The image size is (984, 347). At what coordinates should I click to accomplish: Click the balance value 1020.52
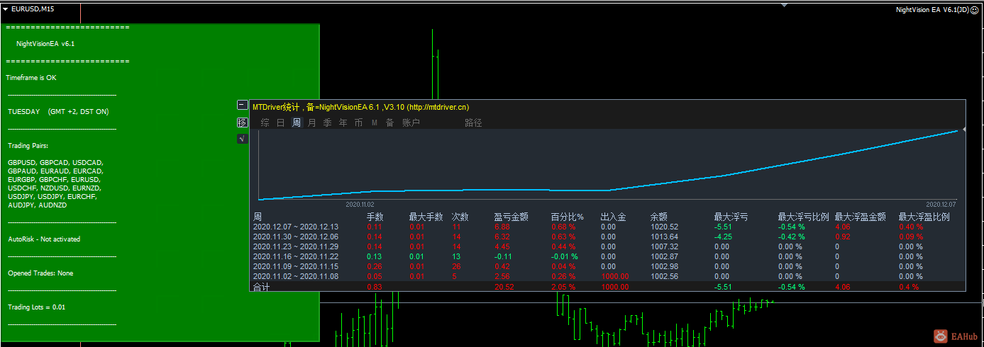click(x=664, y=227)
